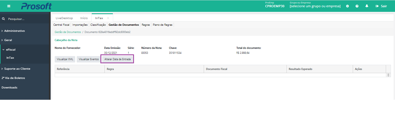The image size is (395, 133).
Task: Click the note number 83053
Action: [x=145, y=53]
